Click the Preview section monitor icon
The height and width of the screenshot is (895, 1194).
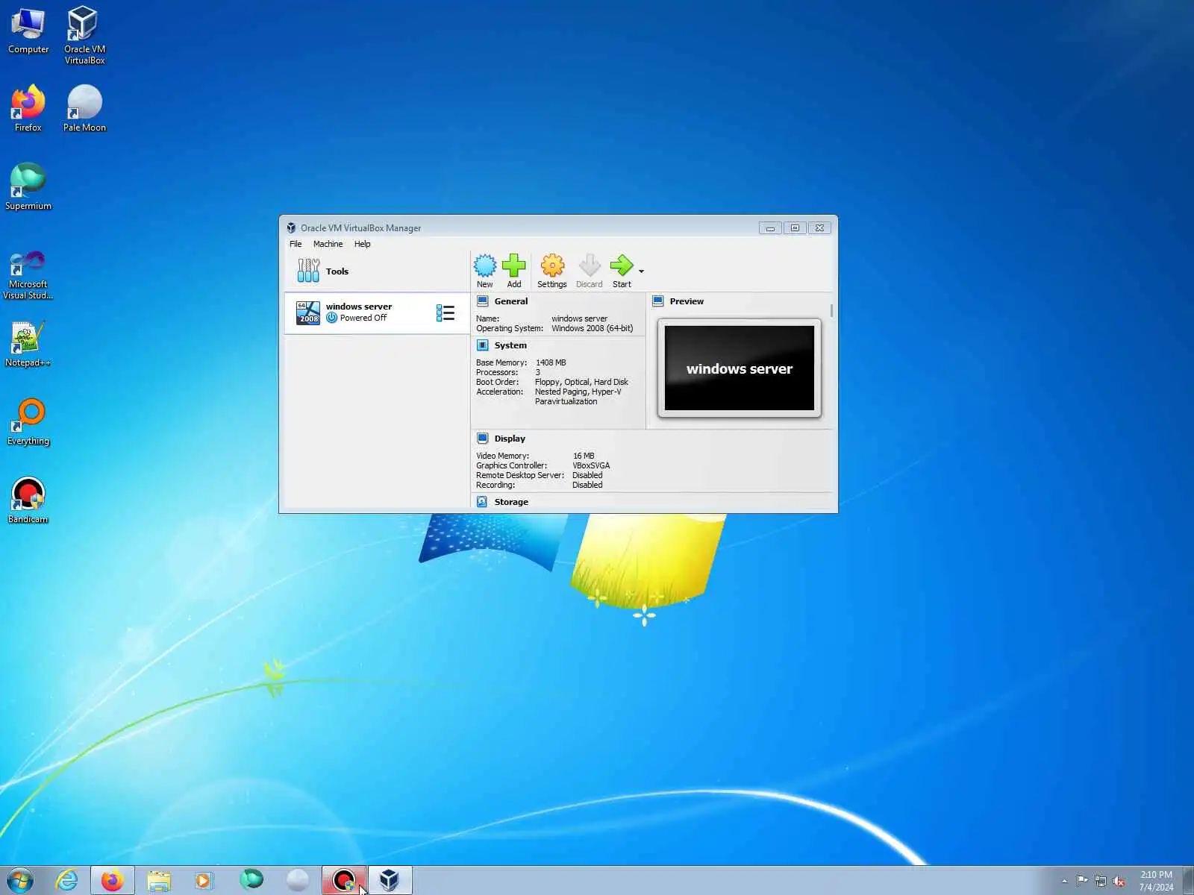pyautogui.click(x=658, y=301)
